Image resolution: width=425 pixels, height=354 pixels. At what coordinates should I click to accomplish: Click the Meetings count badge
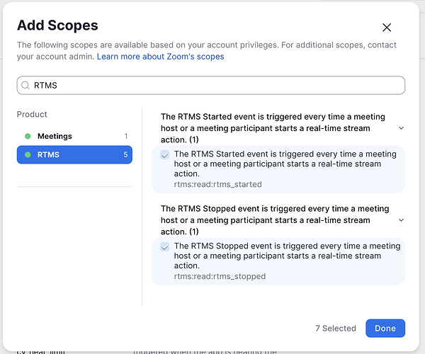pos(125,136)
